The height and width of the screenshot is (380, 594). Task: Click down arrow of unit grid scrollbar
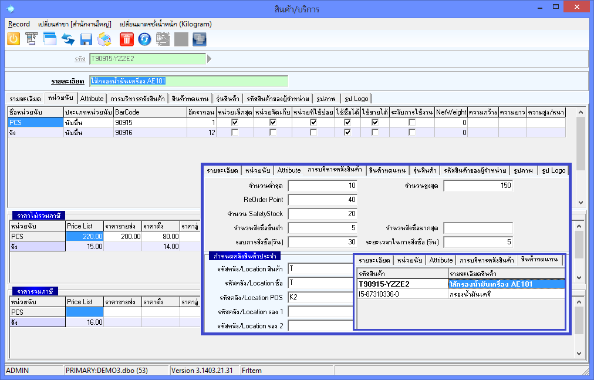point(580,201)
